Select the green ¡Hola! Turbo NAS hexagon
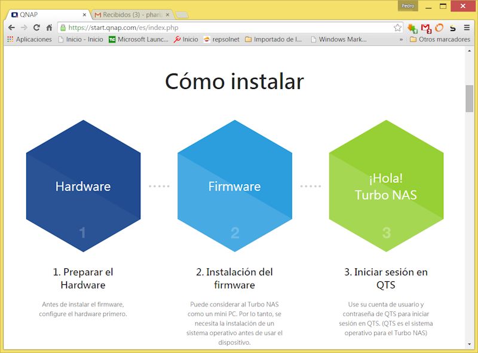The height and width of the screenshot is (353, 478). [386, 186]
